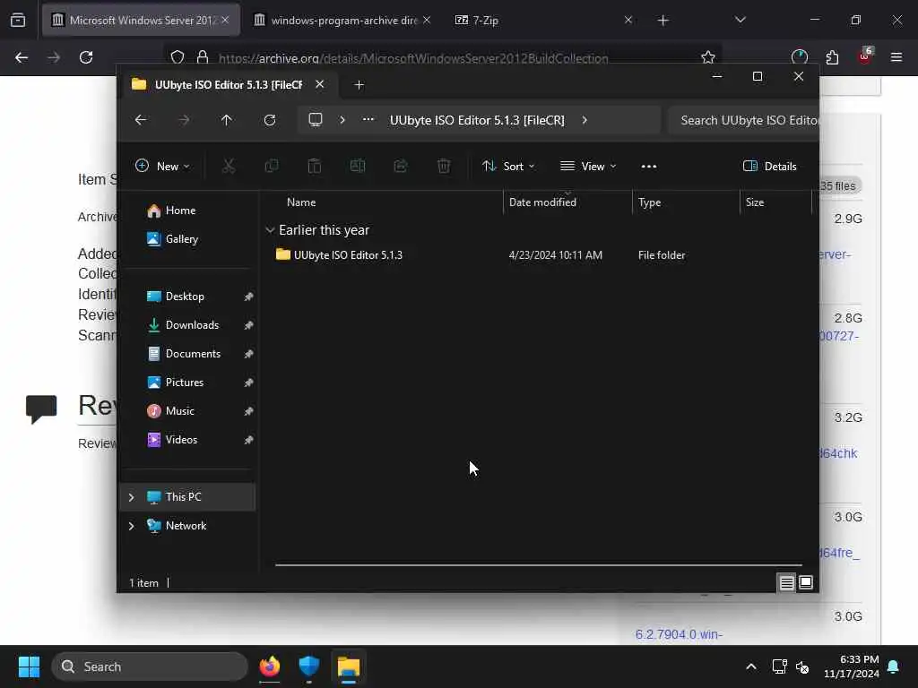918x688 pixels.
Task: Click the Search UUbyte ISO Editor field
Action: tap(743, 120)
